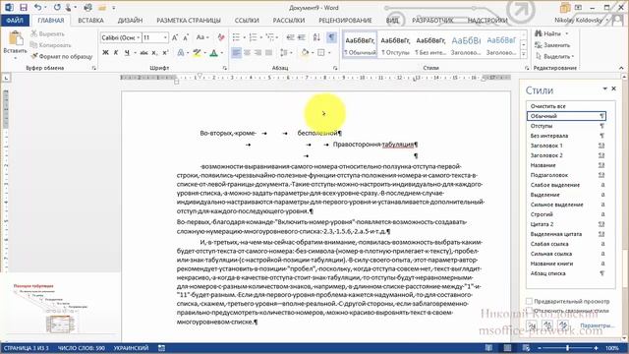Toggle show paragraph marks ¶ button
The image size is (629, 354).
pyautogui.click(x=331, y=37)
